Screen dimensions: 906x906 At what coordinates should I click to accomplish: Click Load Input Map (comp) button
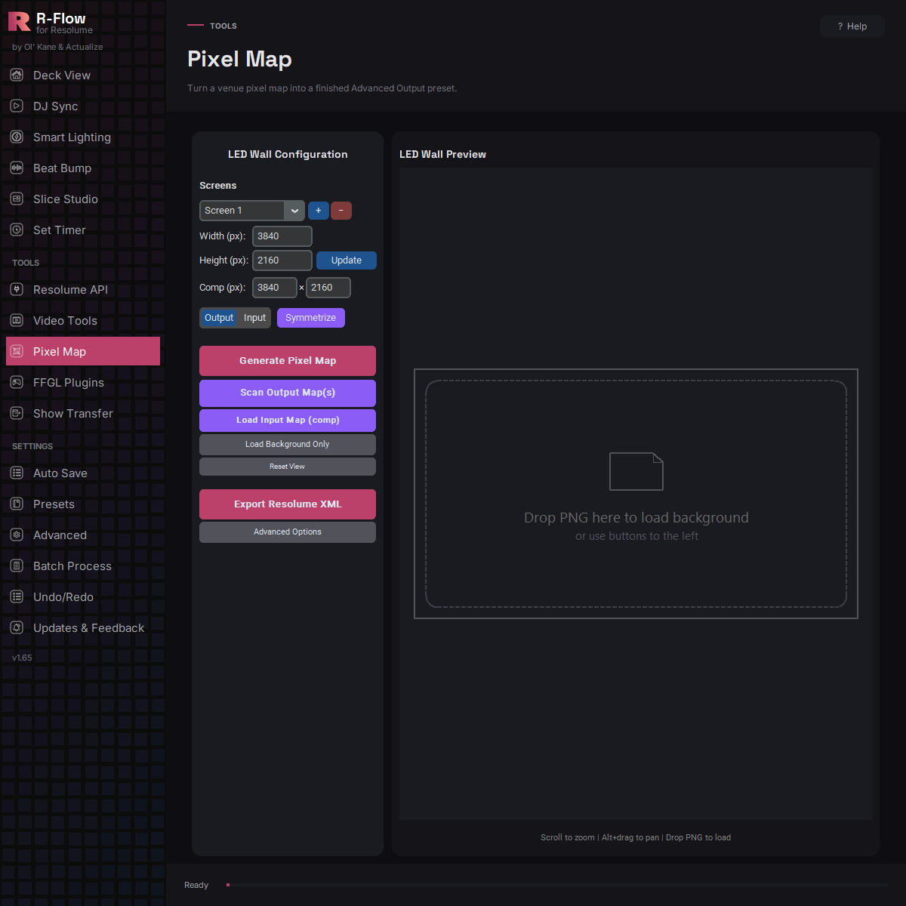[288, 420]
